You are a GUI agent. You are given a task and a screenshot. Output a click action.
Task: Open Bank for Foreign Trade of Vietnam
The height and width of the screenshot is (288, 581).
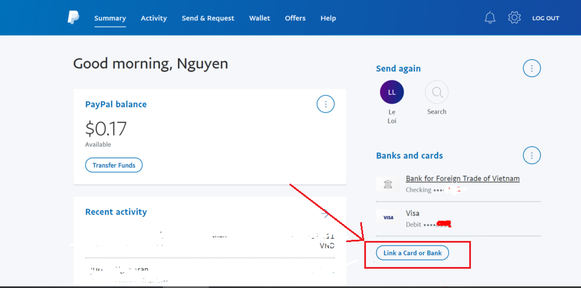tap(462, 179)
